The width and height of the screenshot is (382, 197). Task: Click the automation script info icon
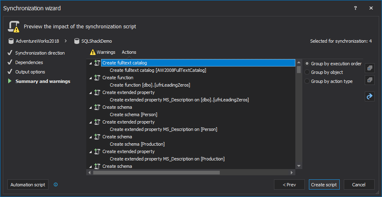(55, 185)
